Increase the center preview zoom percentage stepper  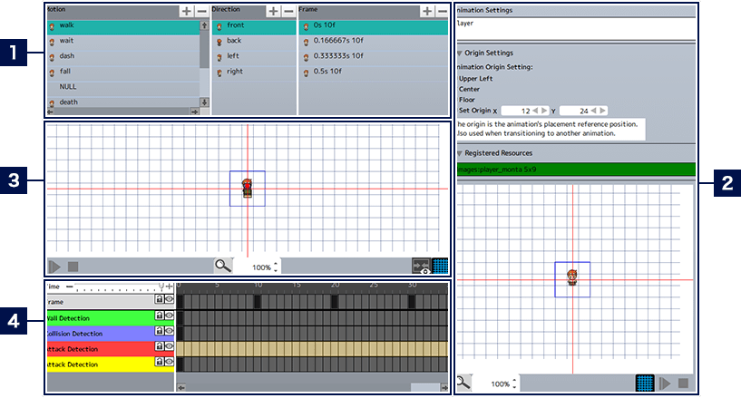click(x=276, y=264)
